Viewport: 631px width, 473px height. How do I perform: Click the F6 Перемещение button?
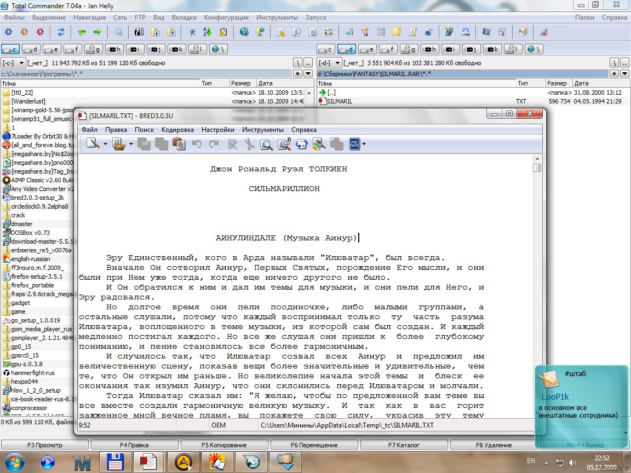coord(314,445)
